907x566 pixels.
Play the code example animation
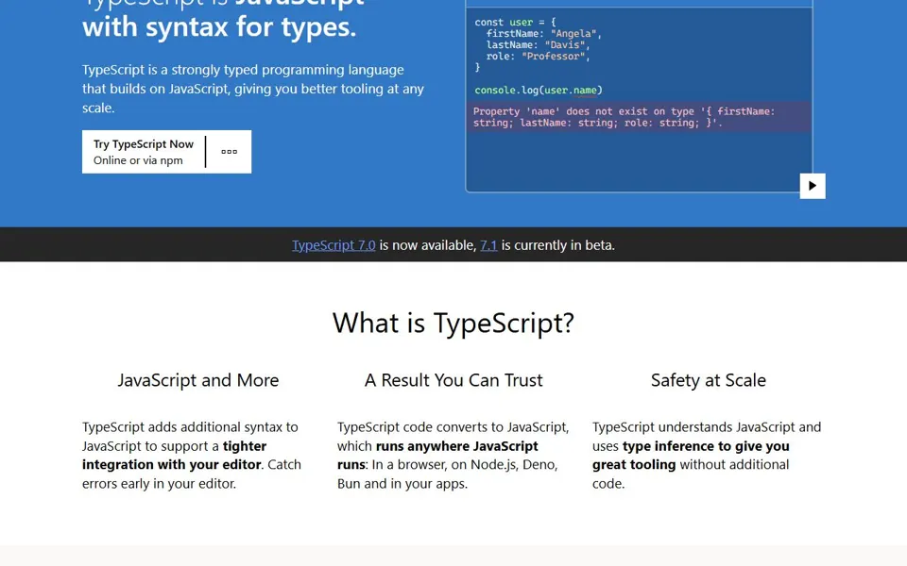pyautogui.click(x=813, y=186)
